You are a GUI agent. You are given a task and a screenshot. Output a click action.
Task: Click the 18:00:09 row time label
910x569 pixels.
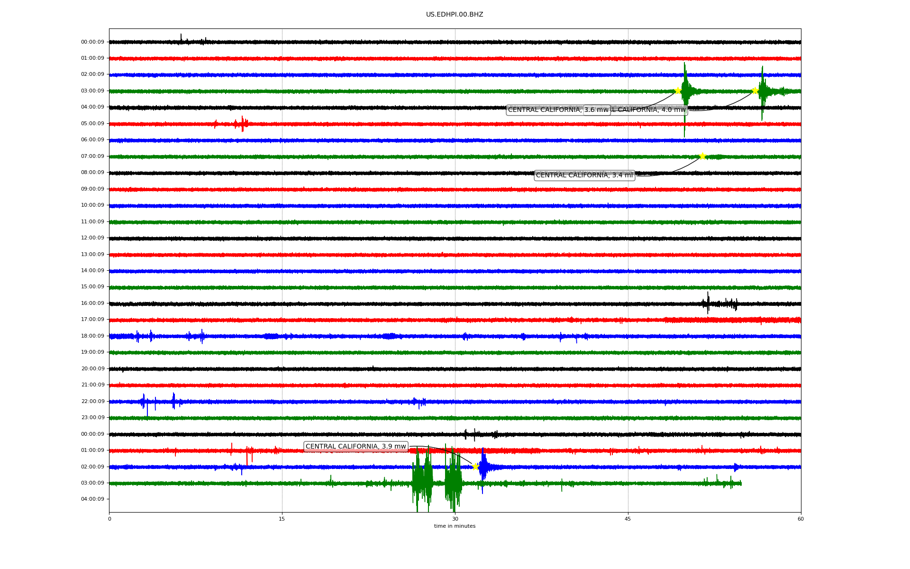[x=92, y=336]
